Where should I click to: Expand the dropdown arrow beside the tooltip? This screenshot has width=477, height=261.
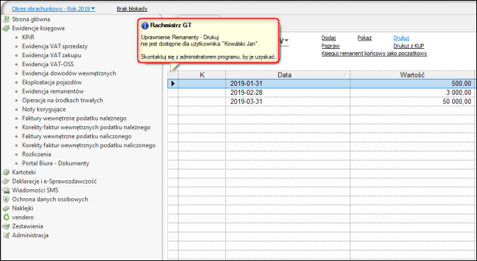286,40
